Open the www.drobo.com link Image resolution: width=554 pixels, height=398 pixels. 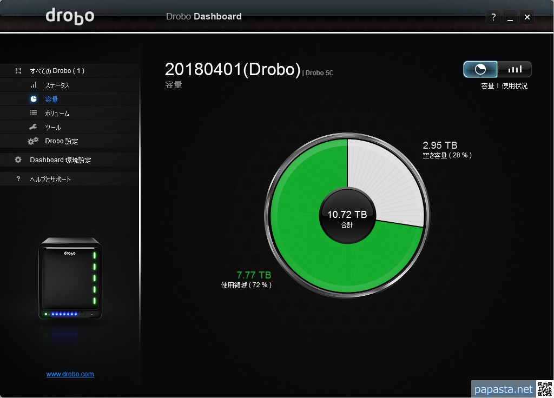coord(70,374)
